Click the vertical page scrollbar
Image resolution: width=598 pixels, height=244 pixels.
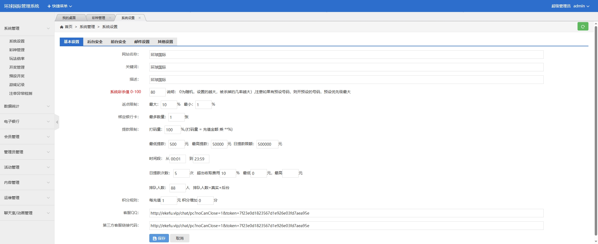pos(596,131)
